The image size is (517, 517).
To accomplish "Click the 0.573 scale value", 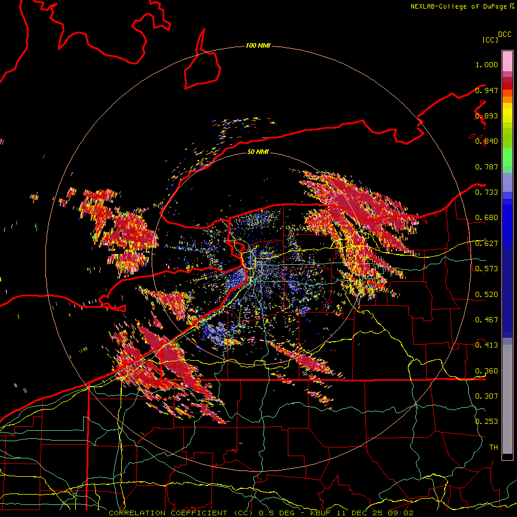I will tap(487, 268).
